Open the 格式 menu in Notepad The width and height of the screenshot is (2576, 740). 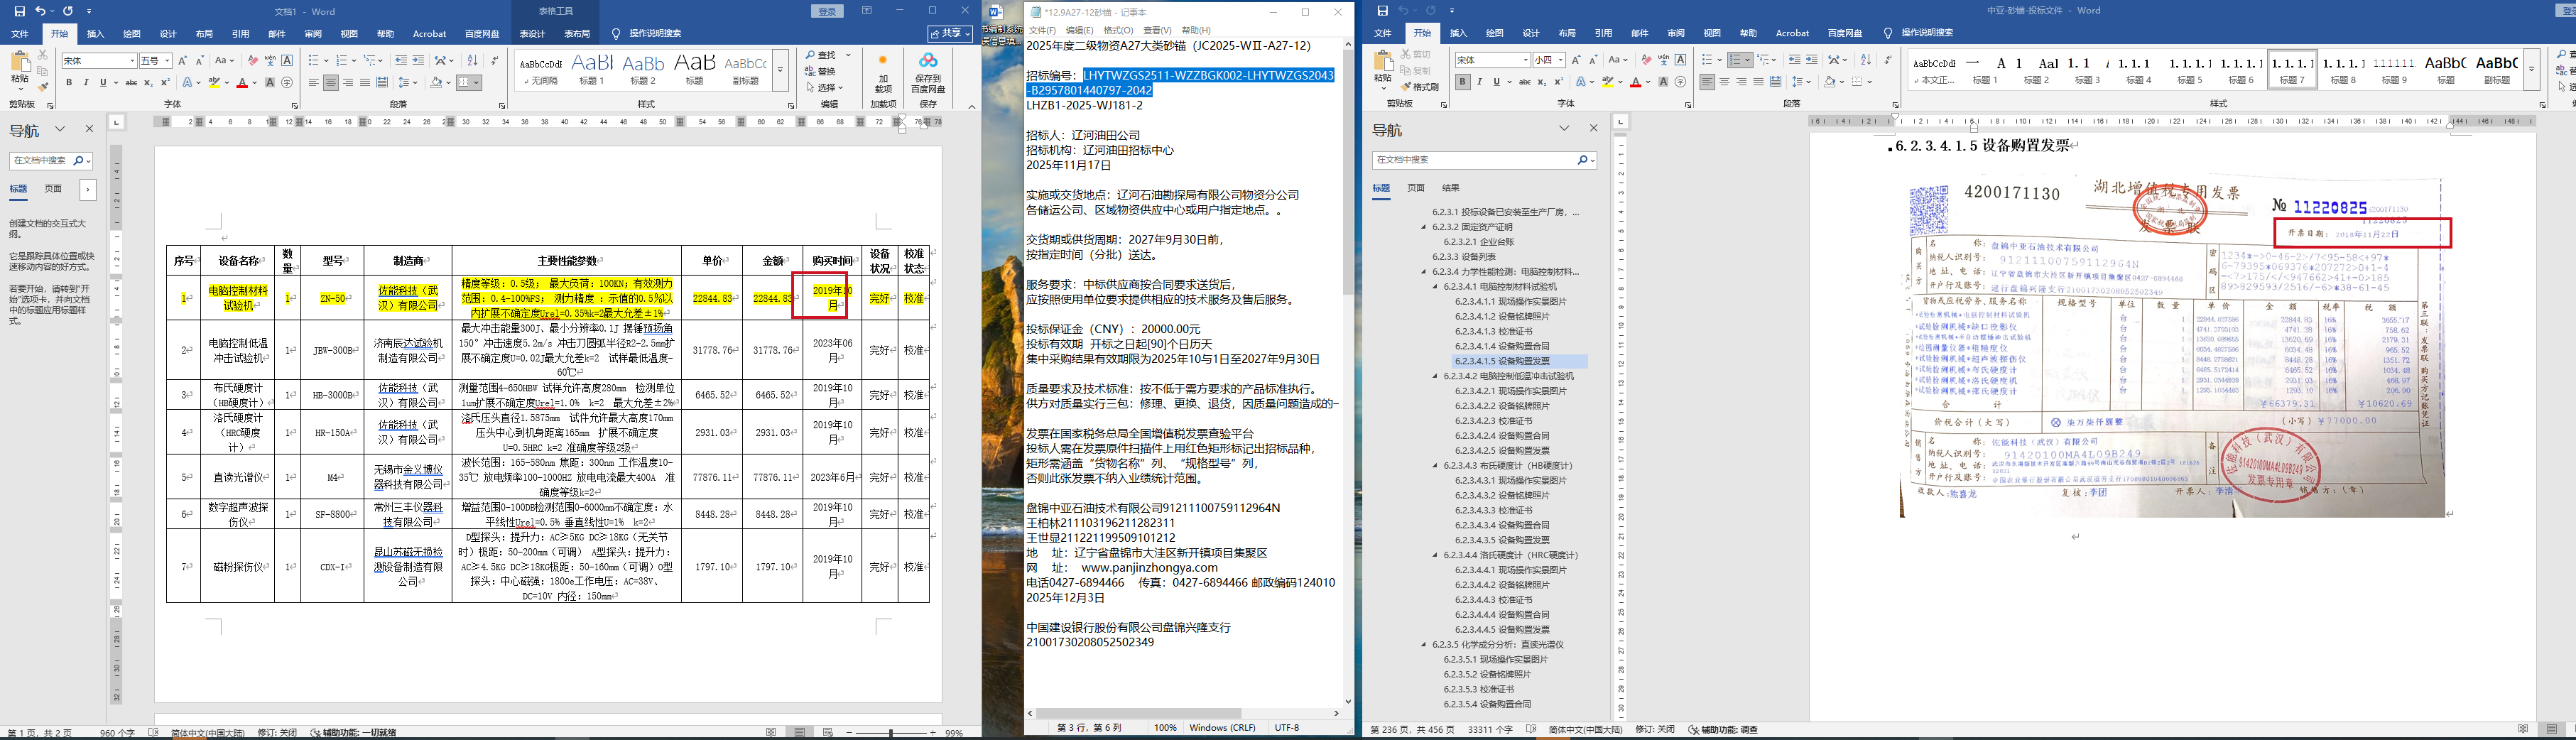click(x=1118, y=30)
